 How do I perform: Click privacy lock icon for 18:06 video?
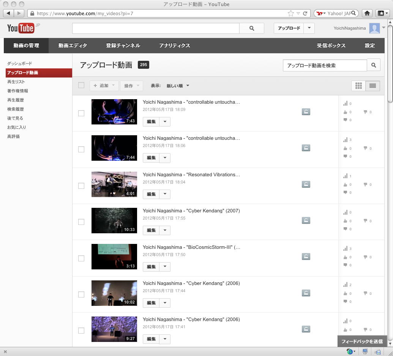306,148
